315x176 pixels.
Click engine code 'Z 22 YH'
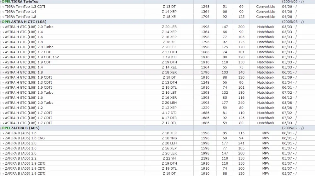pos(169,158)
